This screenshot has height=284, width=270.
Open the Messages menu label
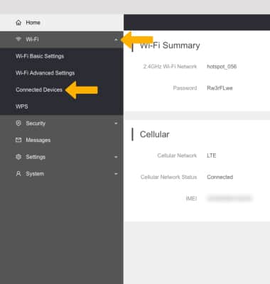click(x=38, y=140)
